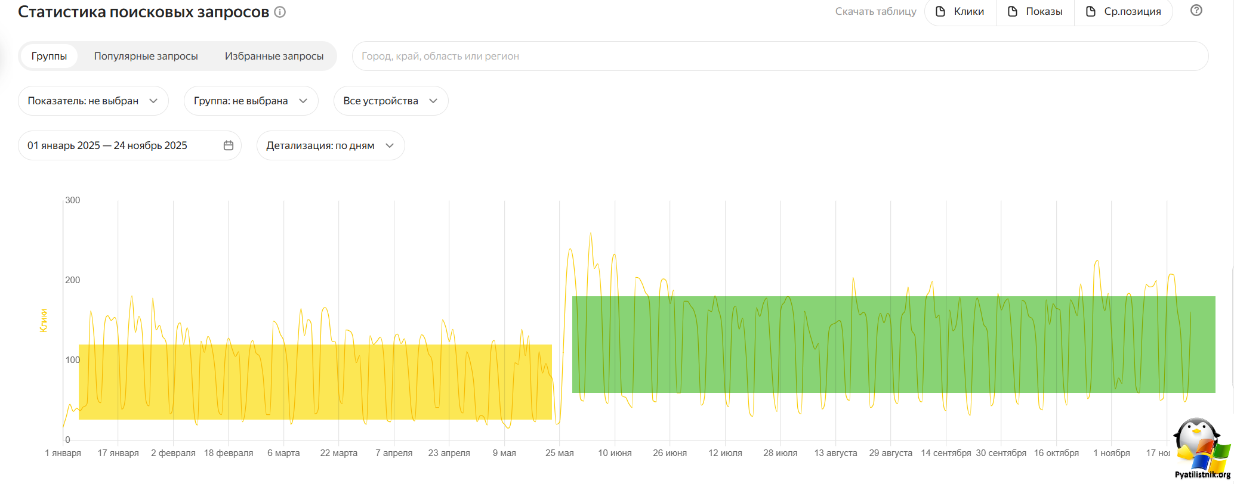Screen dimensions: 1234x484
Task: Click the file icon on Показы button
Action: coord(1013,11)
